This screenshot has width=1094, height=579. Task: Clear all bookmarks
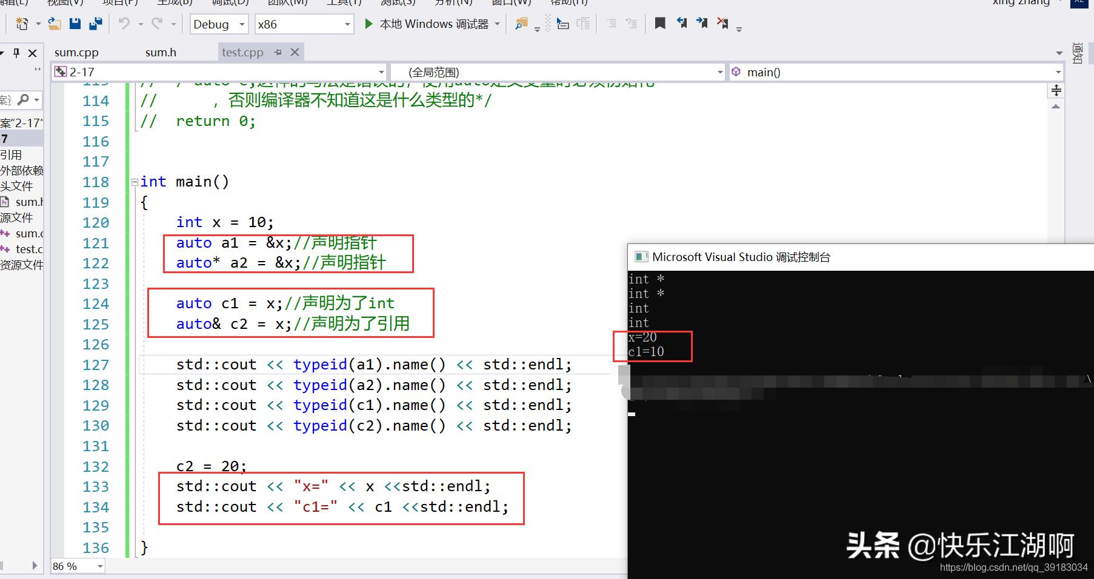(722, 23)
